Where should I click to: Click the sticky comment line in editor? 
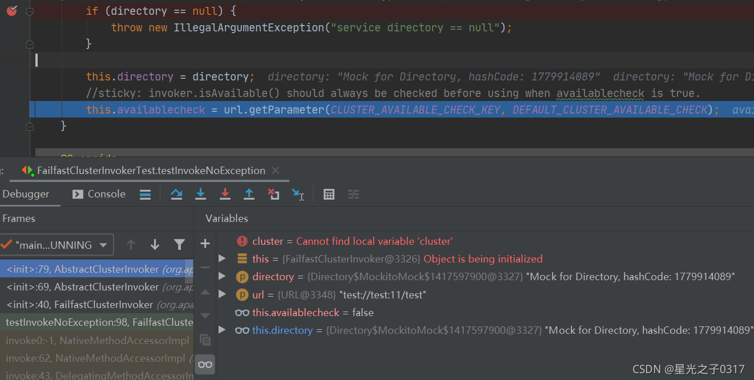point(393,93)
